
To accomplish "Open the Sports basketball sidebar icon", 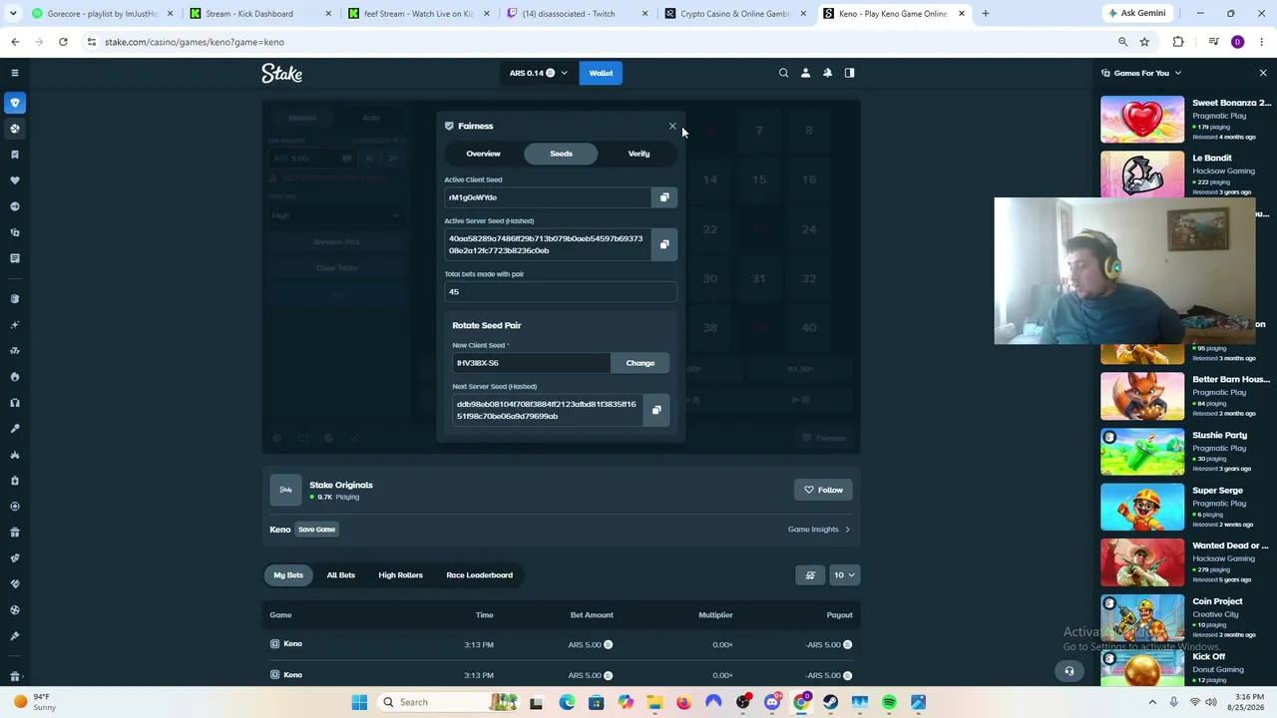I will click(x=15, y=129).
